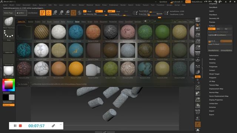Expand the Displacement Map subpalette

216,89
